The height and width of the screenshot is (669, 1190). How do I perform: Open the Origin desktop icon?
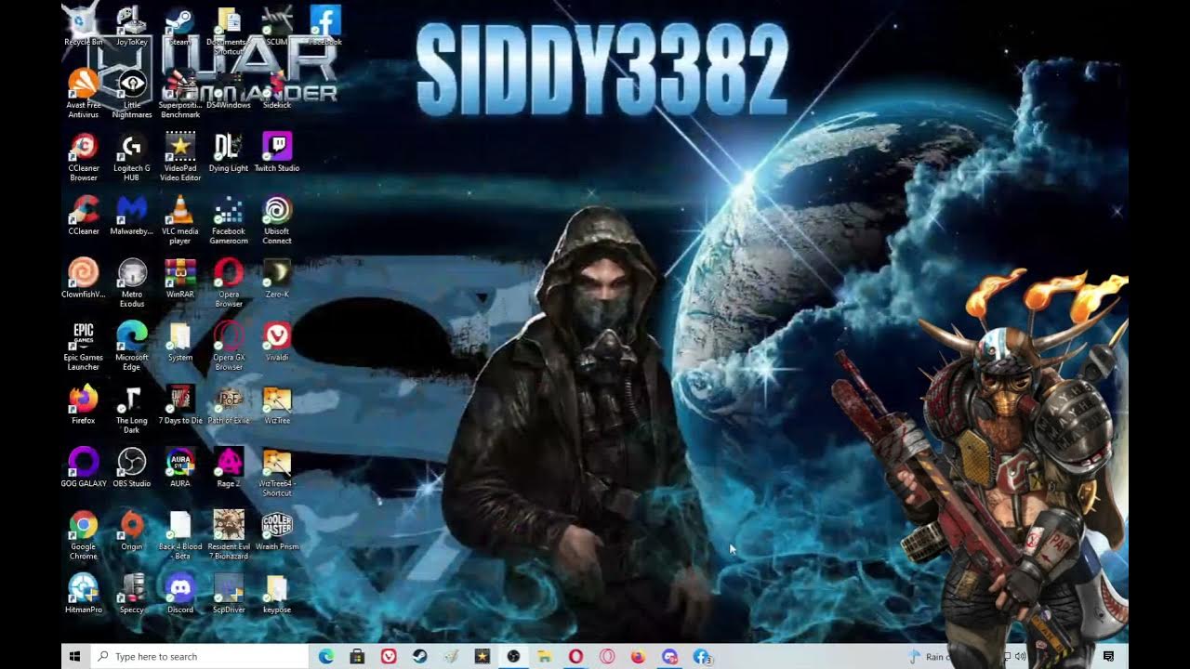click(x=132, y=531)
